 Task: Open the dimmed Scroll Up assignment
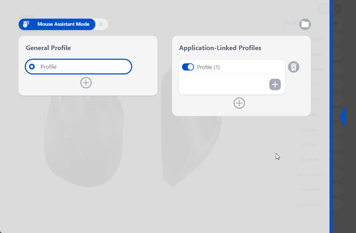point(309,160)
